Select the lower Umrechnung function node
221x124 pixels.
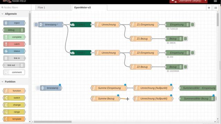[107, 53]
